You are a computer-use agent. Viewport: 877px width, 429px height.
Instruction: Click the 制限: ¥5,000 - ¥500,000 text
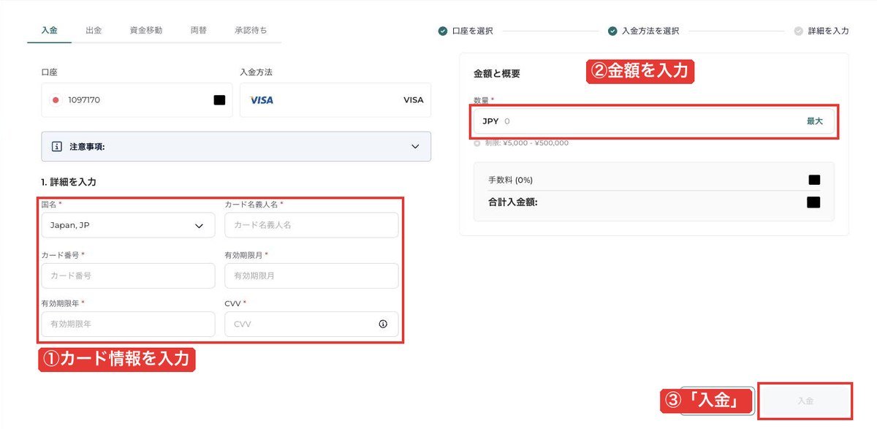tap(525, 143)
